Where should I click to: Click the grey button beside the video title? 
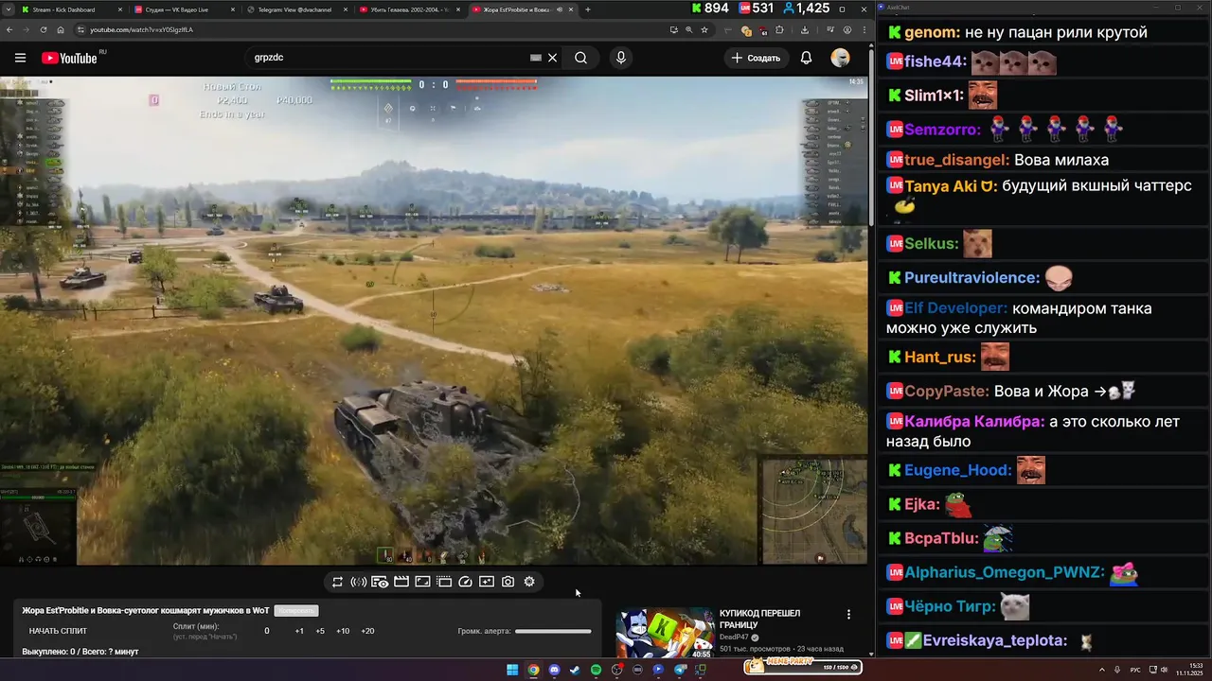296,611
